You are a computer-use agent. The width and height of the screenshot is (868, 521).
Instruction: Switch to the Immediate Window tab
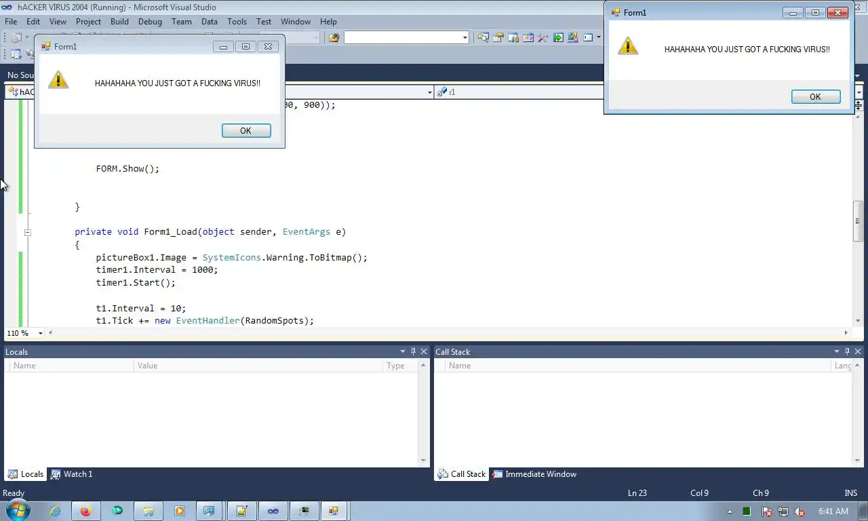534,474
